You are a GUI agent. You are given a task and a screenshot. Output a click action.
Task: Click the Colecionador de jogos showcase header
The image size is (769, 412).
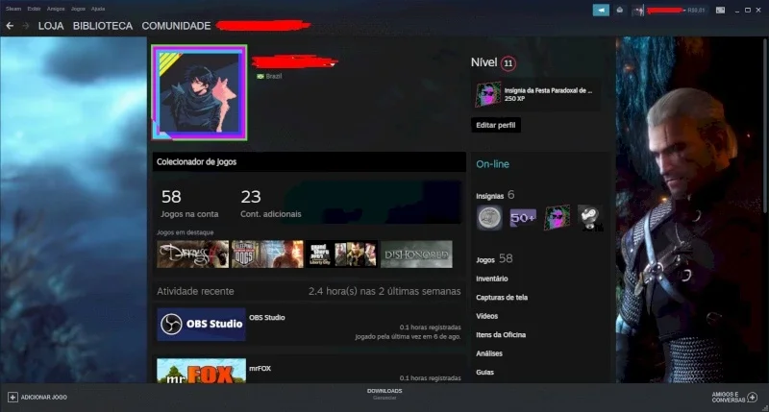(309, 161)
